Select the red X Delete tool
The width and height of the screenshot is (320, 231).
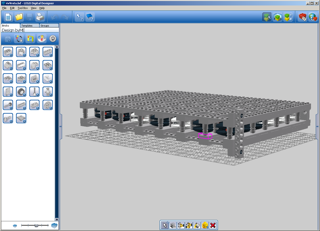[x=213, y=225]
